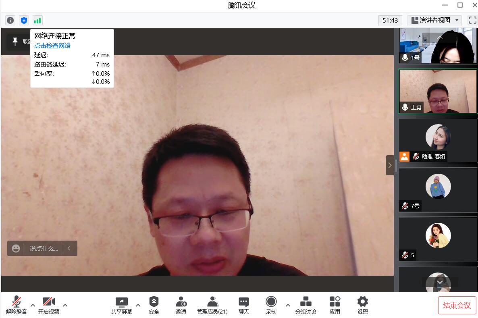Image resolution: width=478 pixels, height=318 pixels.
Task: Click the 结束会议 end meeting button
Action: coord(457,305)
